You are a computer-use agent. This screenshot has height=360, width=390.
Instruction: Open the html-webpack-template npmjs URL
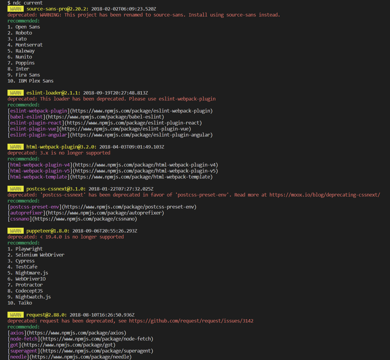[x=141, y=177]
